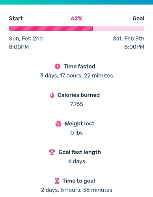Edit the 8:00PM start time

coord(19,47)
